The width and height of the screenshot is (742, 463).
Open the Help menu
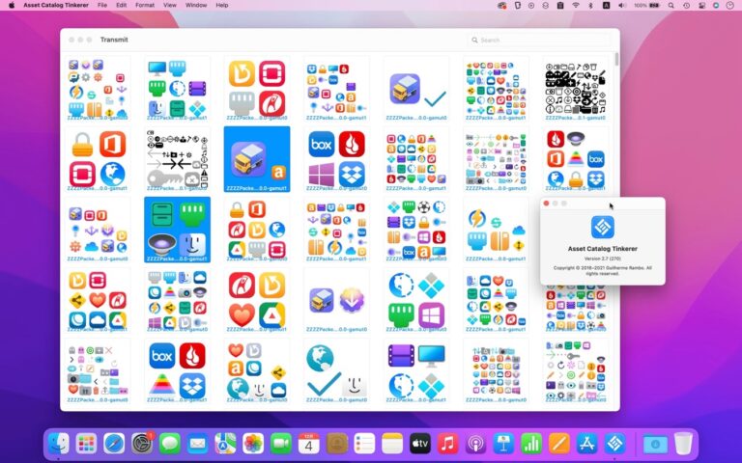tap(222, 5)
